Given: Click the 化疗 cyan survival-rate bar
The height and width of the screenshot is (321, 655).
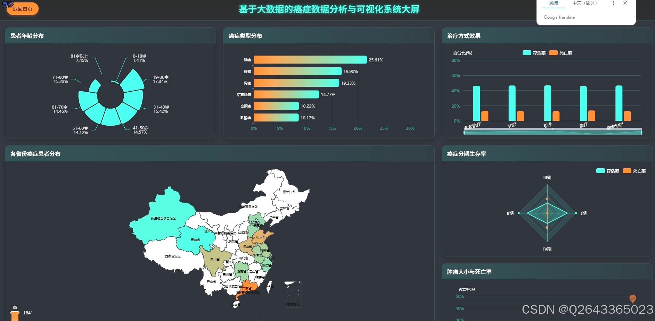Looking at the screenshot, I should coord(512,103).
